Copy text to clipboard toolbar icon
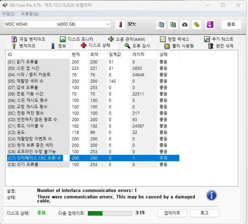248x224 pixels. pos(161,25)
